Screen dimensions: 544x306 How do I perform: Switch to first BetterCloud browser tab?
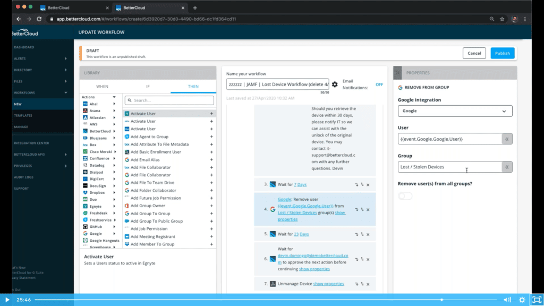[x=74, y=7]
